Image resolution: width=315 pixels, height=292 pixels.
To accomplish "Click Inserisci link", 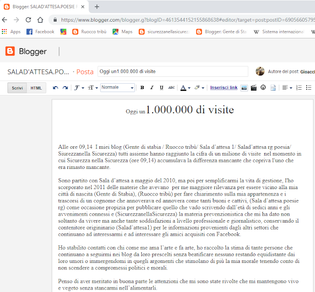I will pos(224,88).
